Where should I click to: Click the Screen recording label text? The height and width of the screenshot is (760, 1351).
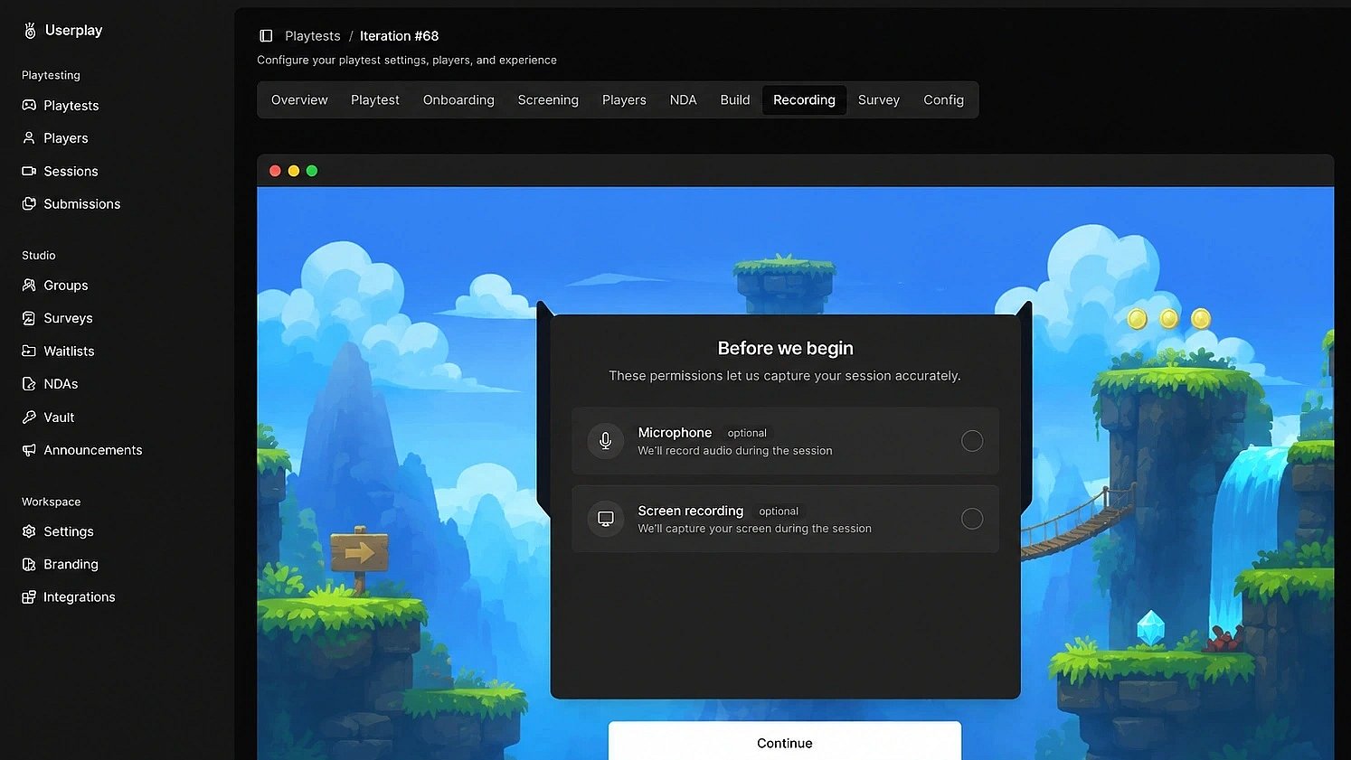point(690,511)
